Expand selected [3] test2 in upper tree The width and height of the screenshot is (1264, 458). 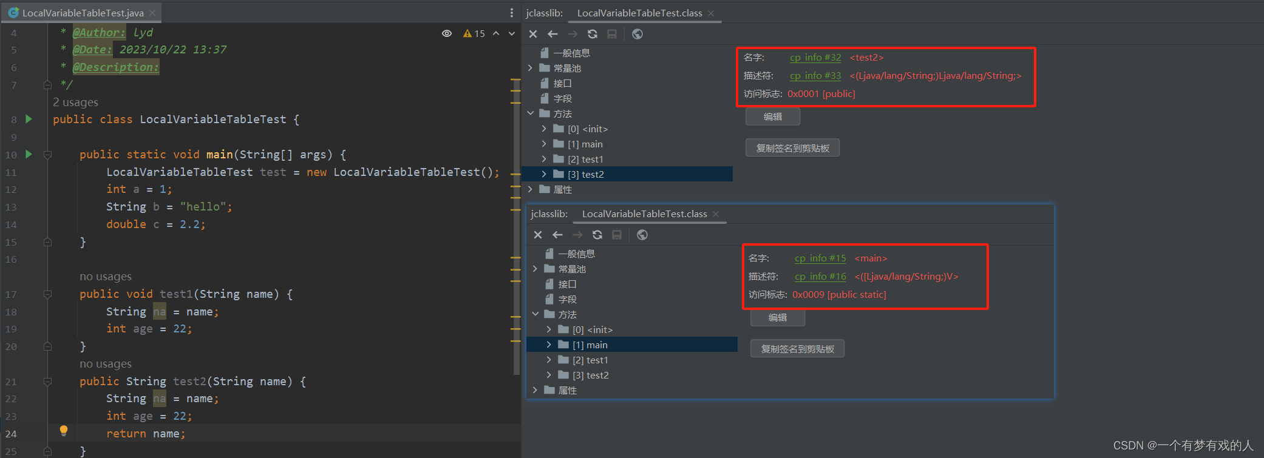tap(544, 174)
